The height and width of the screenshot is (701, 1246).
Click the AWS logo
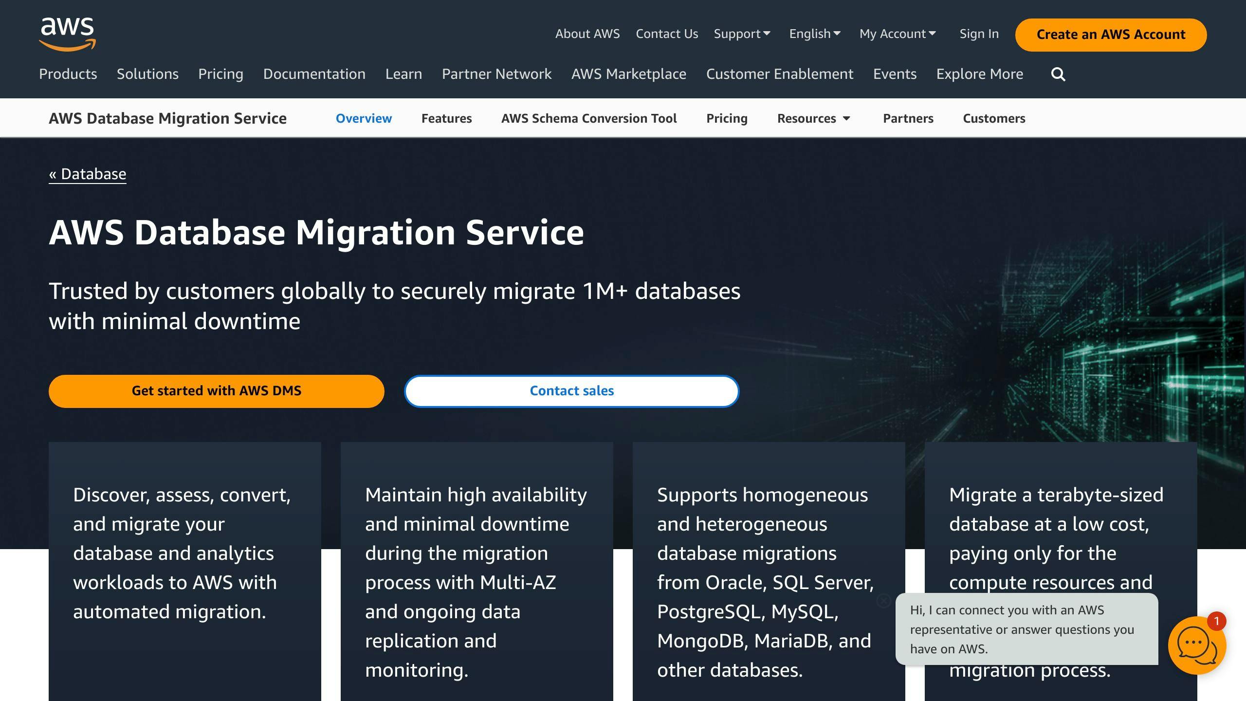67,34
